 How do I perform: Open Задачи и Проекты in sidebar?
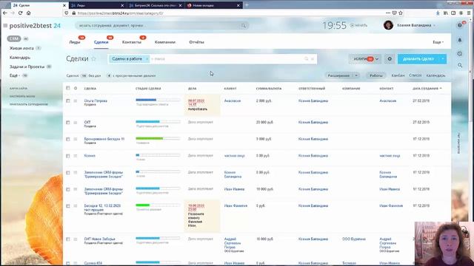[x=27, y=66]
